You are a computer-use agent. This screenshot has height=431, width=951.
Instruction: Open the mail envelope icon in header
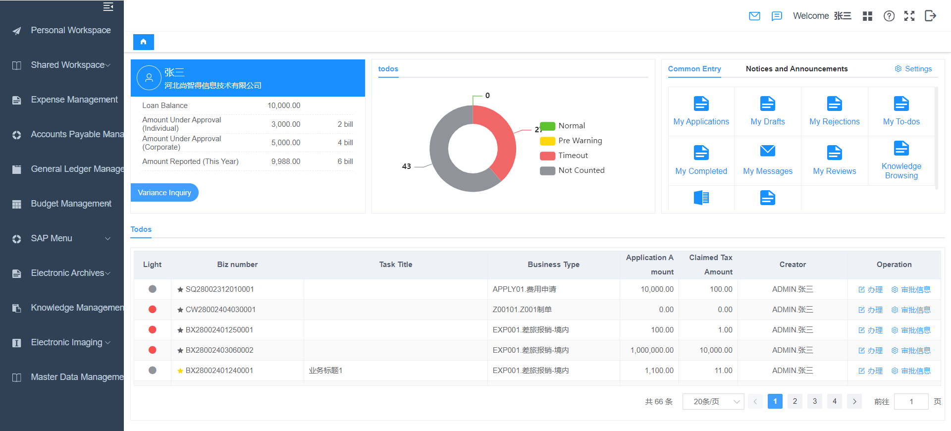[754, 16]
